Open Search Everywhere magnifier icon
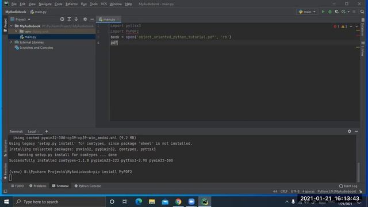Image resolution: width=368 pixels, height=207 pixels. pos(362,11)
